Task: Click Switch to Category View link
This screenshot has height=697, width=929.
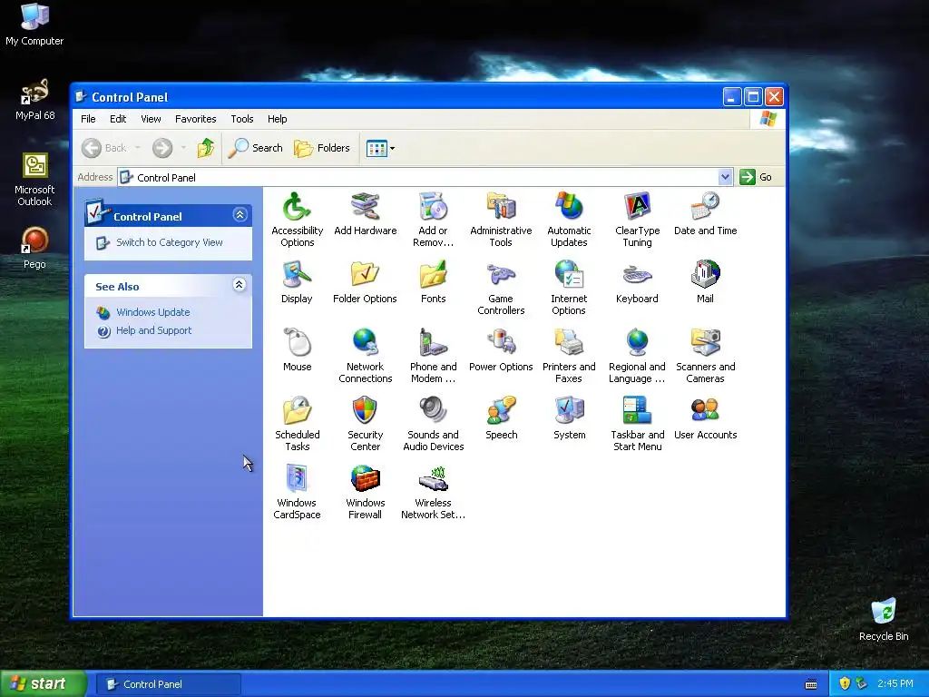Action: (x=170, y=242)
